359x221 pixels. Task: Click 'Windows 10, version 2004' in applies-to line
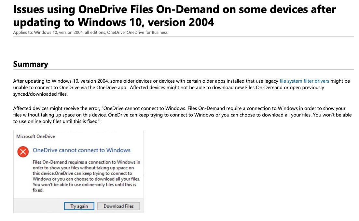[58, 32]
